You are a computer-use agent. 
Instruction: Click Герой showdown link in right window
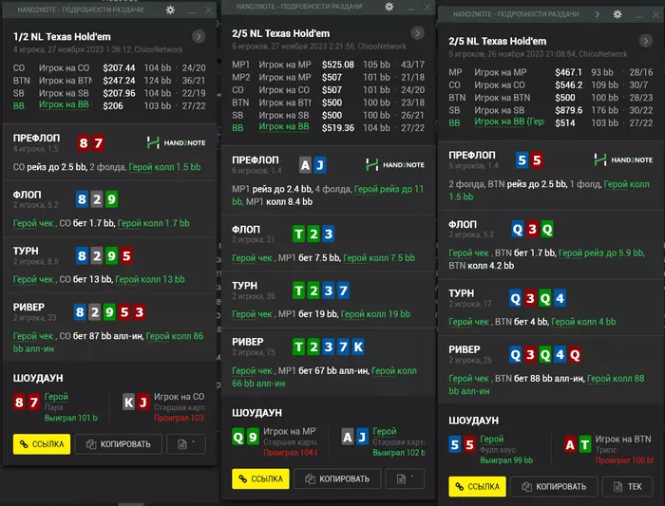click(x=492, y=439)
